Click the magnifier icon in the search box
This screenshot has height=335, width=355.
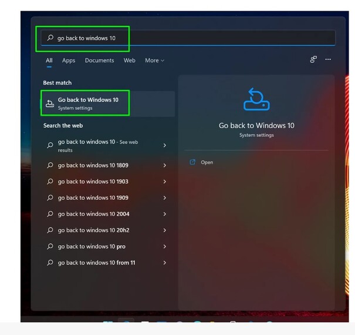tap(50, 38)
